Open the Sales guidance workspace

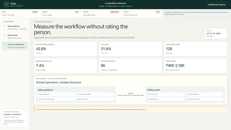point(15,28)
